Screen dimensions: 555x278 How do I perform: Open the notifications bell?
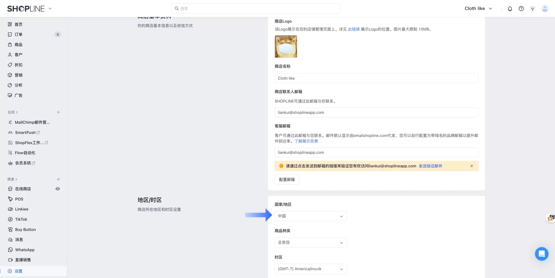point(510,9)
